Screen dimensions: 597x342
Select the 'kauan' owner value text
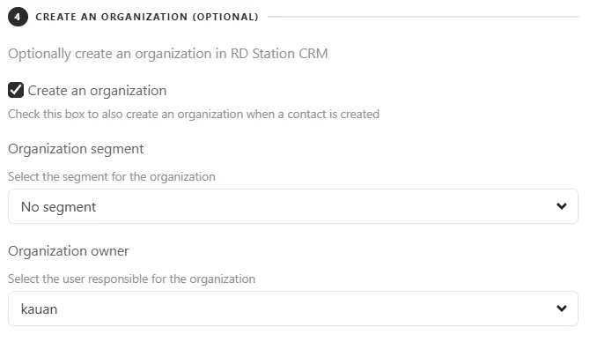[x=40, y=309]
